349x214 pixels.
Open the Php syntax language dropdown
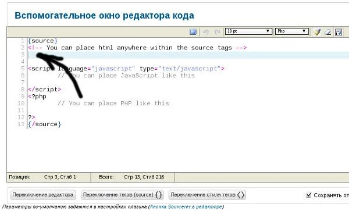(292, 31)
